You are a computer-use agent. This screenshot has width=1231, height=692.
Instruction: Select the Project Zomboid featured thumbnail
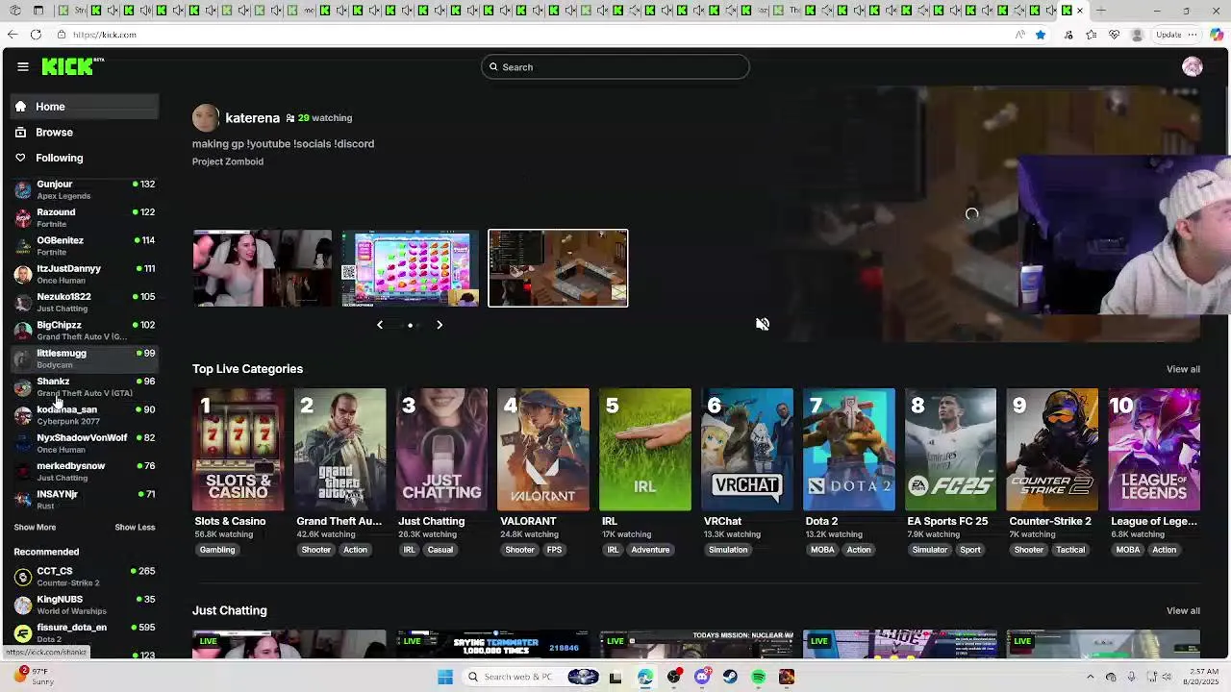558,268
